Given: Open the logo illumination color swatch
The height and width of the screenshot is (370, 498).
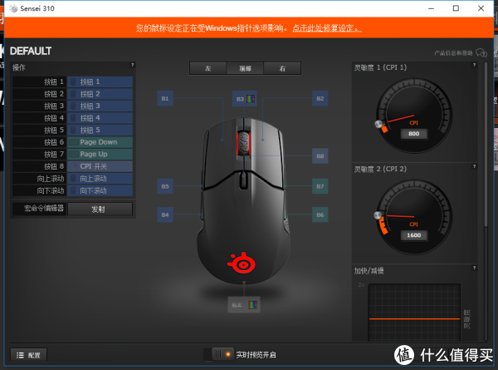Looking at the screenshot, I should (253, 305).
